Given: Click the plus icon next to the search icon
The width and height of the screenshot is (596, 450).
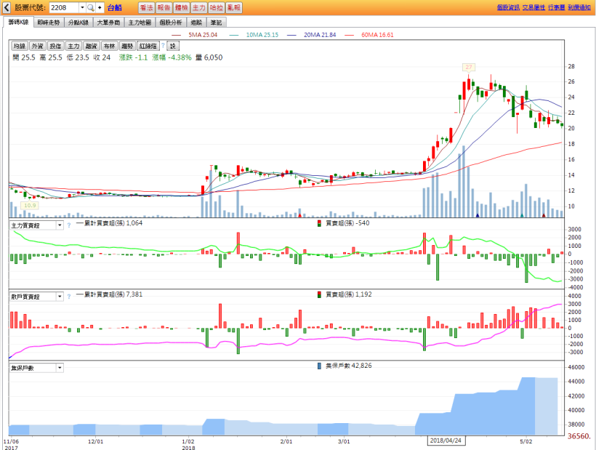Looking at the screenshot, I should click(x=100, y=7).
